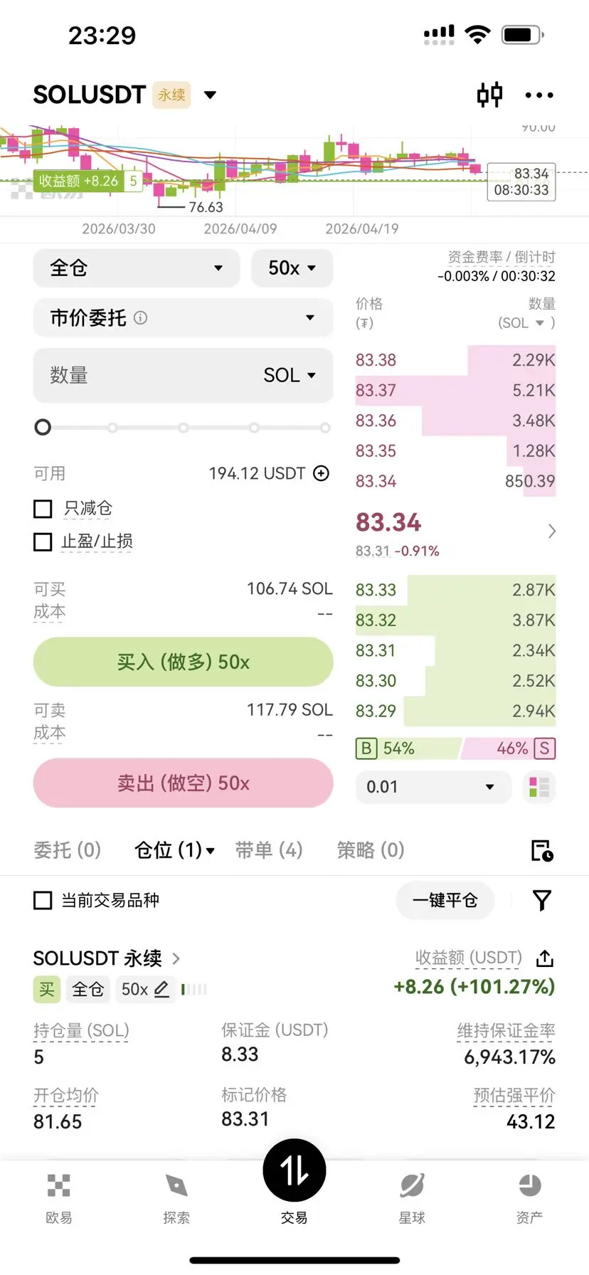This screenshot has width=589, height=1275.
Task: Open the candlestick chart settings icon
Action: pyautogui.click(x=489, y=95)
